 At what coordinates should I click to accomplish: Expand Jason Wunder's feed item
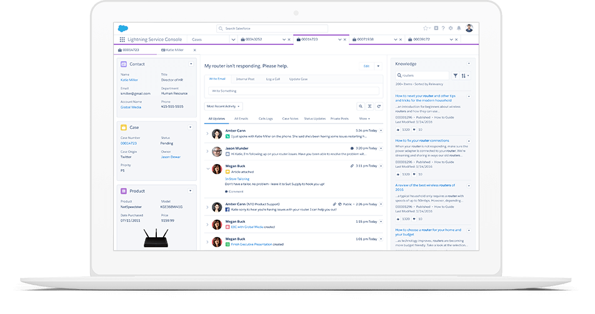coord(207,151)
